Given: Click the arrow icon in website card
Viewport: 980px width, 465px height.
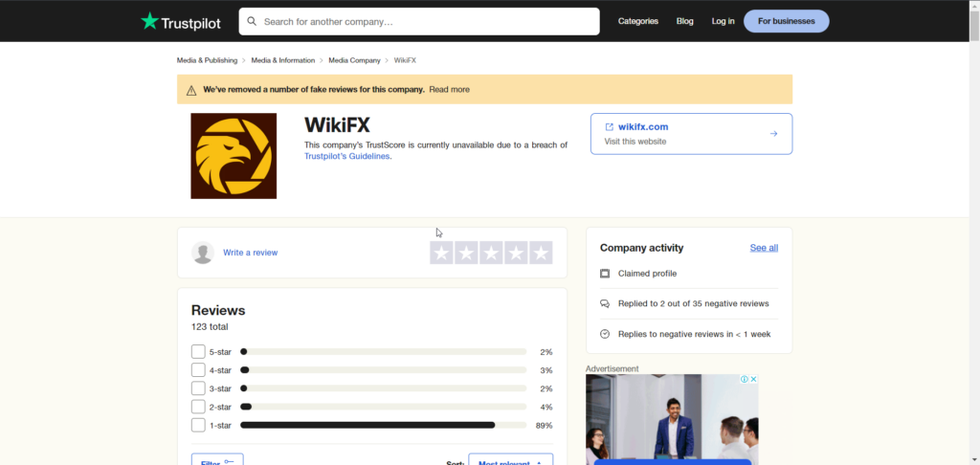Looking at the screenshot, I should [773, 134].
